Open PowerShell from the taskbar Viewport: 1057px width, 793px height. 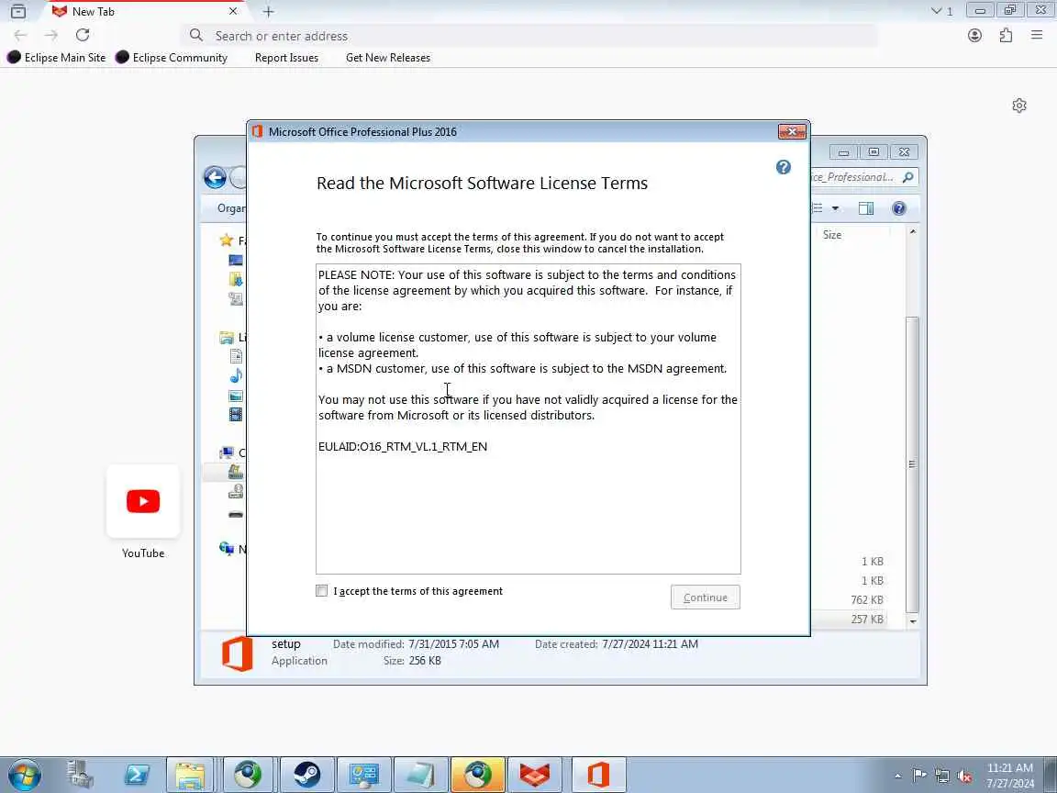(x=136, y=775)
